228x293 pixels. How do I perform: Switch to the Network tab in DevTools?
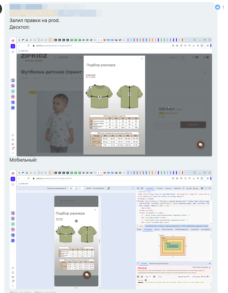[x=177, y=188]
